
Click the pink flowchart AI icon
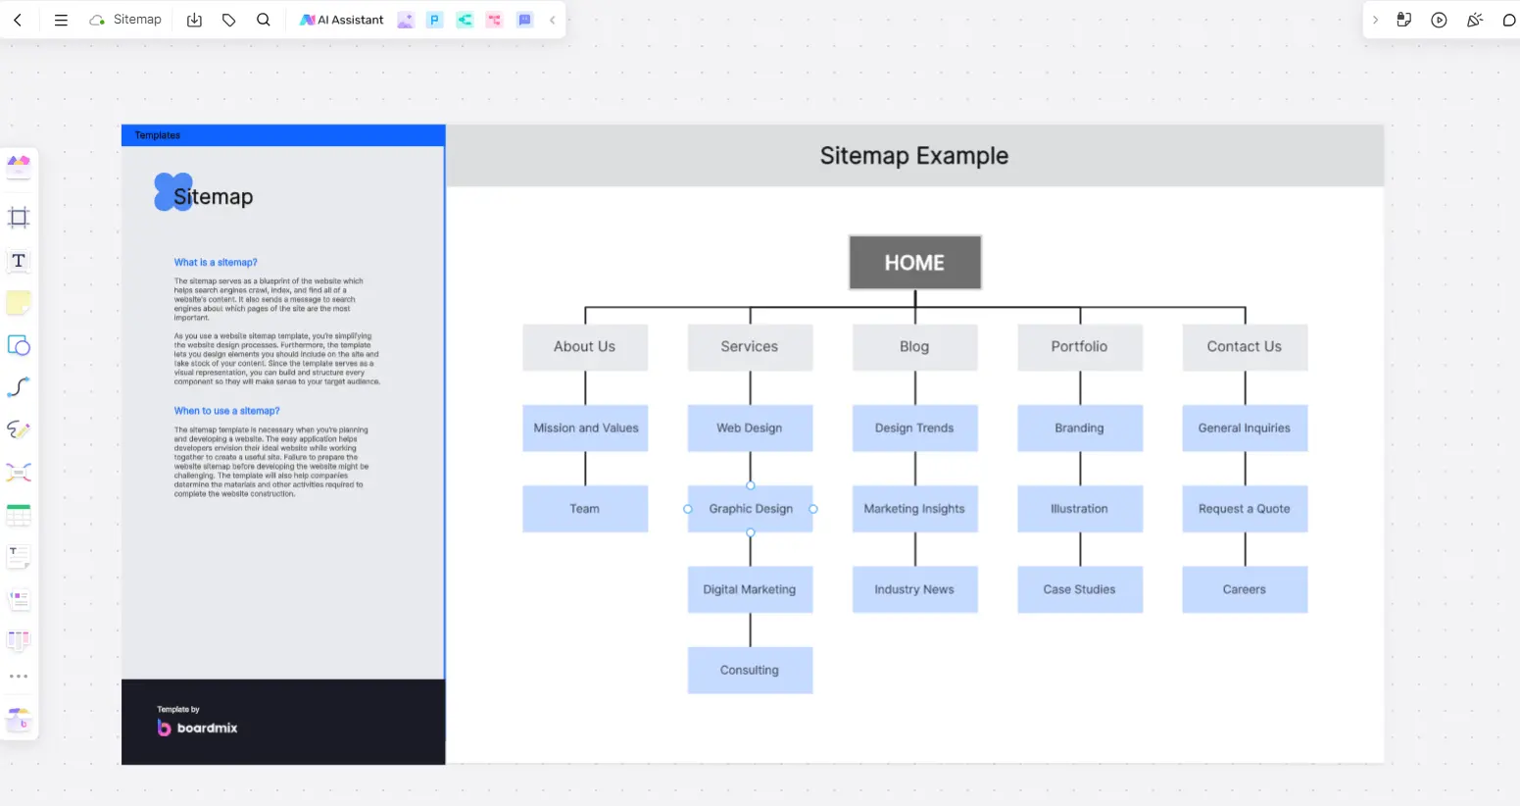point(495,20)
